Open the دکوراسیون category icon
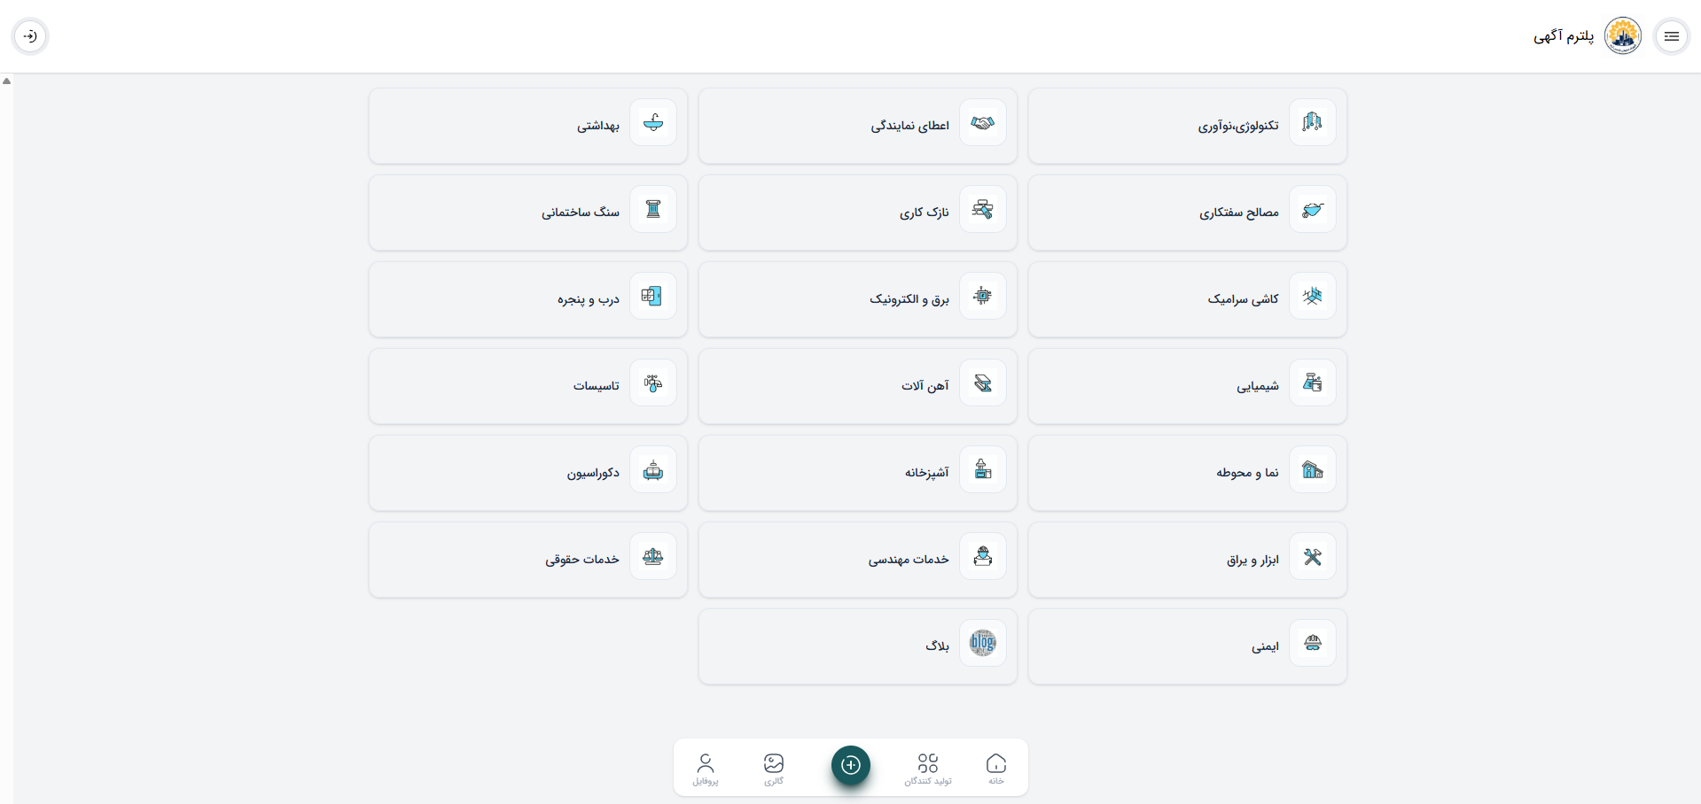1701x804 pixels. point(653,469)
